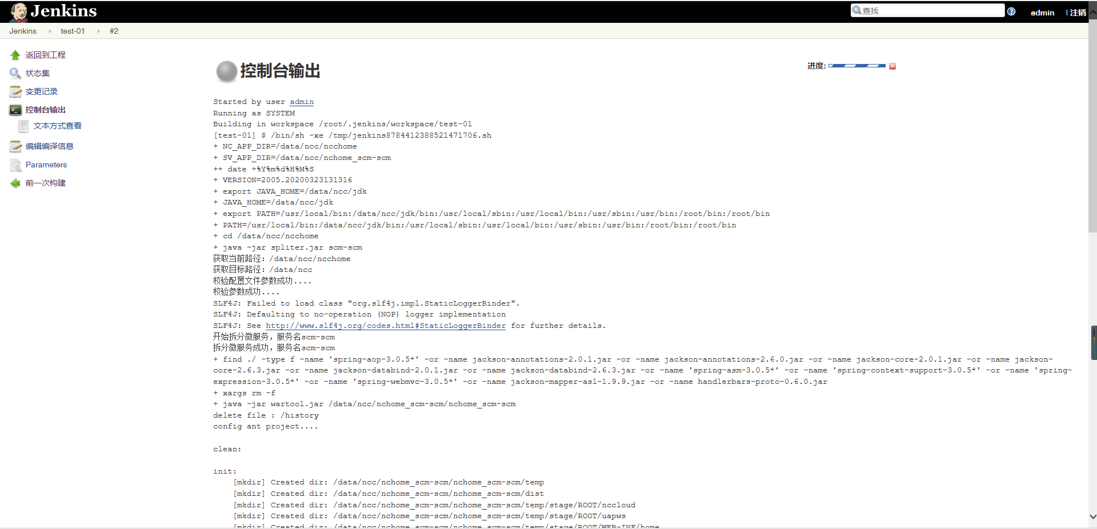Open Parameters in the sidebar
This screenshot has width=1097, height=529.
46,165
